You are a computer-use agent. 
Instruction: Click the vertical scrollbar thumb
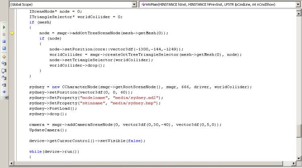click(x=298, y=131)
